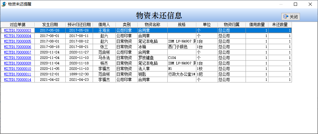Click the app icon in title bar
Image resolution: width=318 pixels, height=134 pixels.
click(x=4, y=4)
